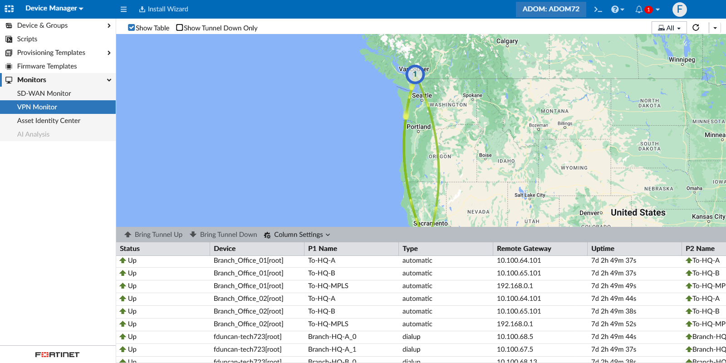Open the CLI console icon
The height and width of the screenshot is (363, 726).
point(598,9)
